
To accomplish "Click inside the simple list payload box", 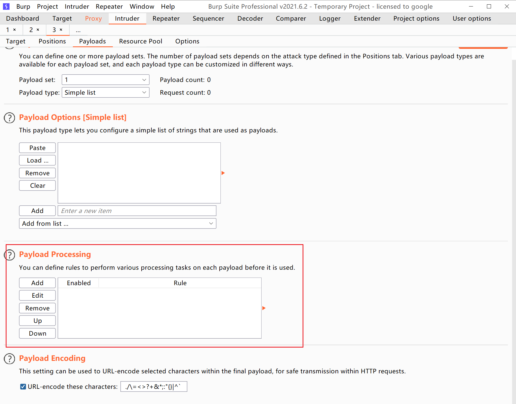I will point(139,173).
